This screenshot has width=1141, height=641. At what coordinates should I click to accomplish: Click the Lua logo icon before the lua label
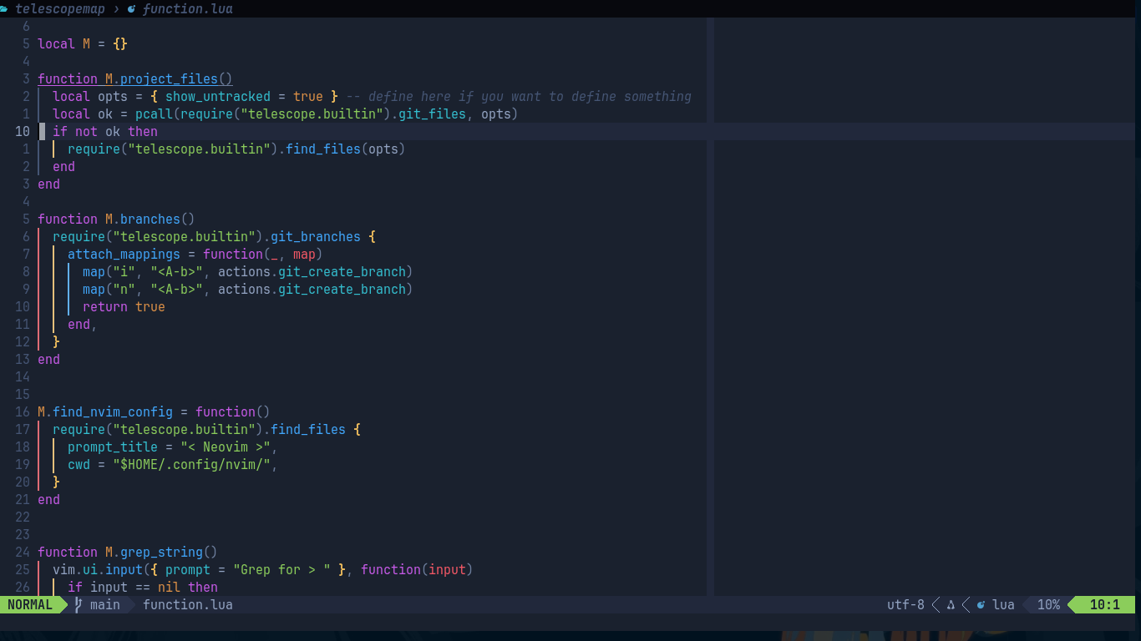coord(980,604)
